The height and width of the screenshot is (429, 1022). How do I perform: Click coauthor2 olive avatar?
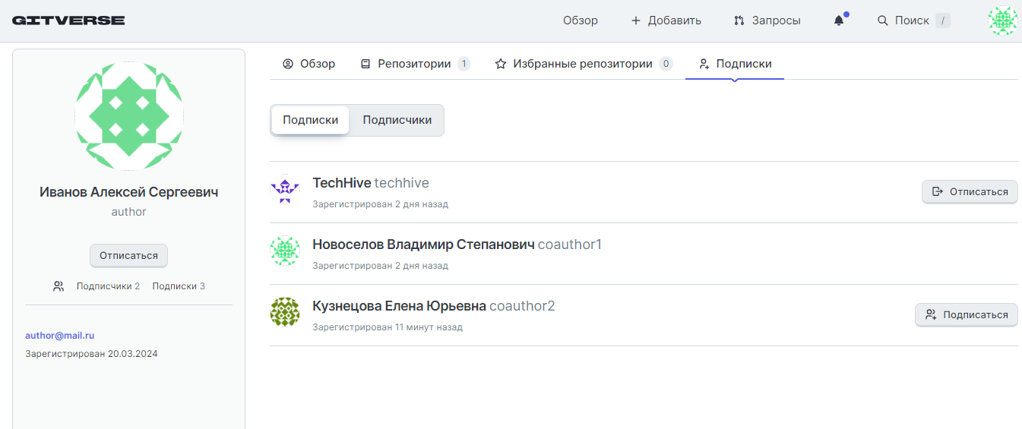coord(285,312)
